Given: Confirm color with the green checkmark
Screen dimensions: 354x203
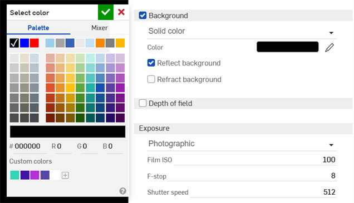Looking at the screenshot, I should pyautogui.click(x=106, y=12).
